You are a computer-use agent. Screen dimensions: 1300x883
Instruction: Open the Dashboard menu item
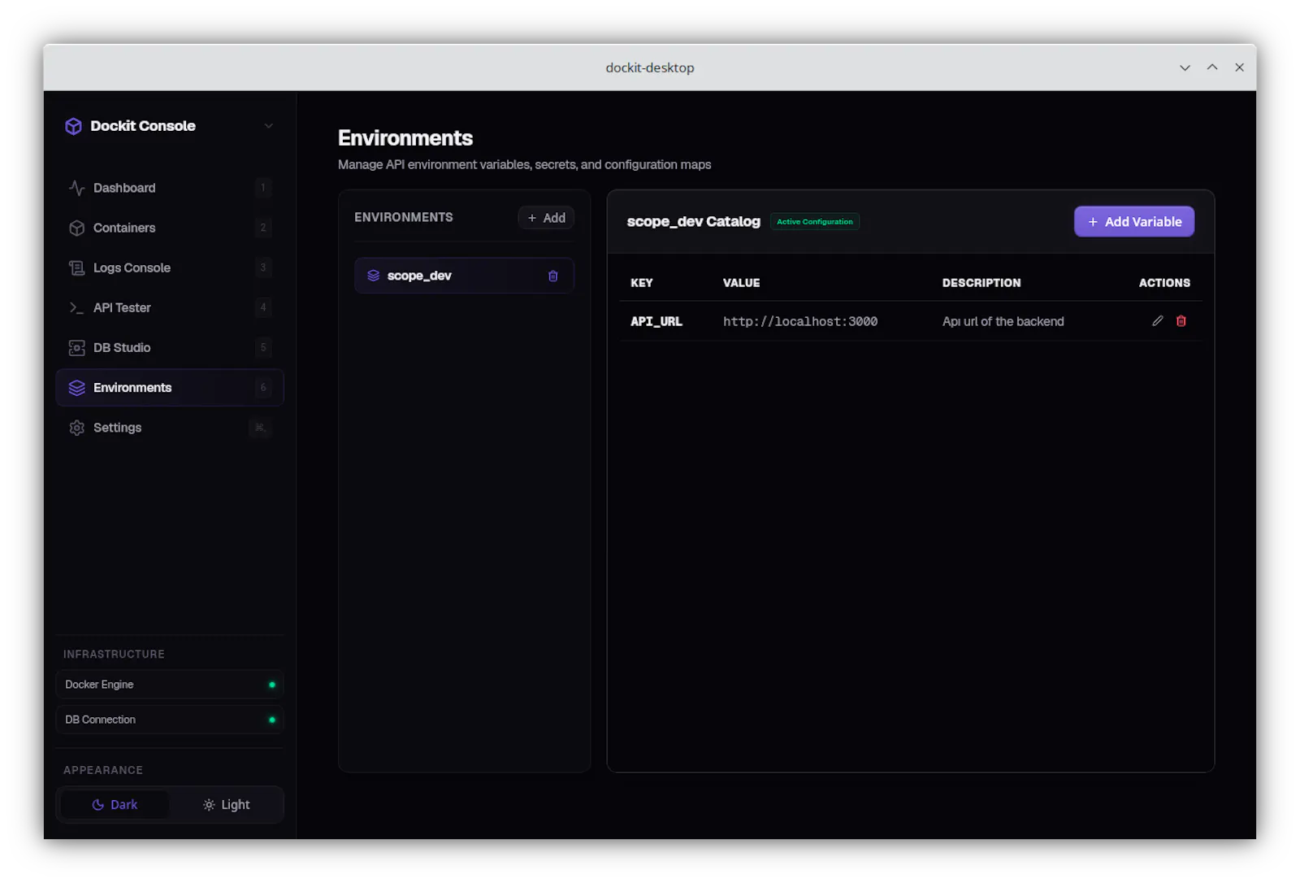click(170, 188)
